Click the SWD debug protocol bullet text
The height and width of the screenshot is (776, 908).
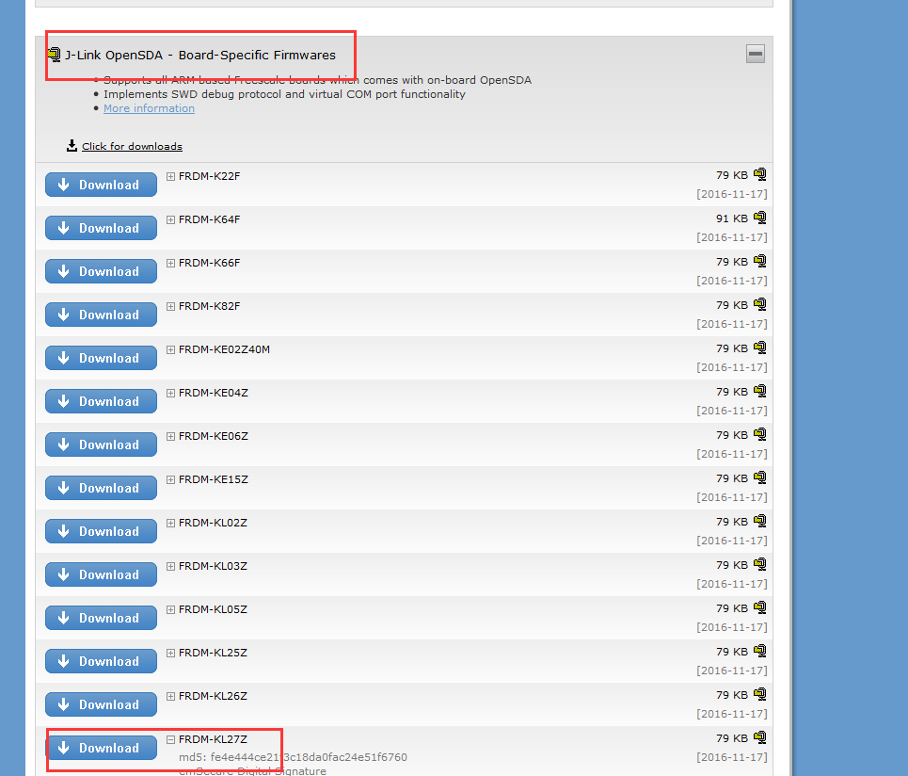284,94
